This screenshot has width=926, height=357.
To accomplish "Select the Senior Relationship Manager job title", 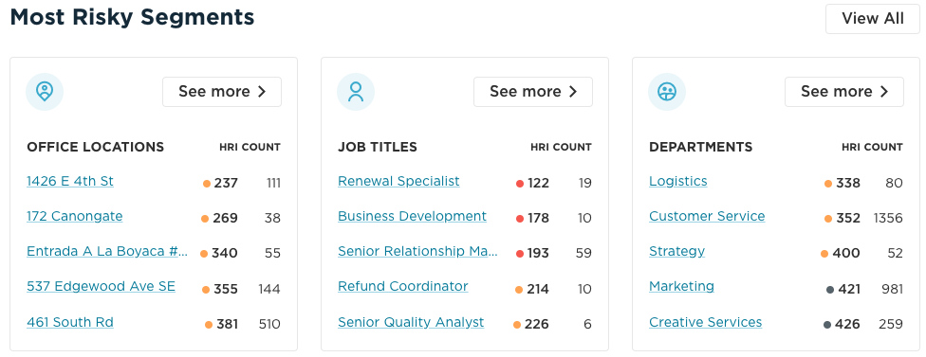I will 418,252.
